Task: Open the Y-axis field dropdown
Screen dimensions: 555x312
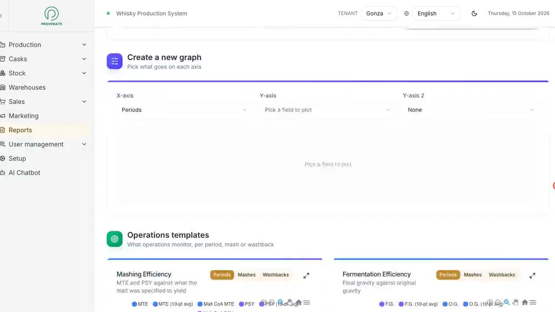Action: (x=327, y=110)
